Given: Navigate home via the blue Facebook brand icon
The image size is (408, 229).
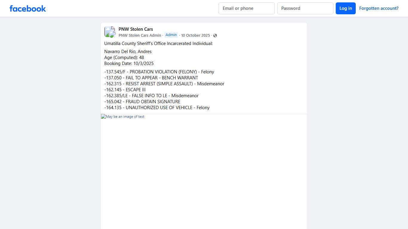Looking at the screenshot, I should (27, 8).
